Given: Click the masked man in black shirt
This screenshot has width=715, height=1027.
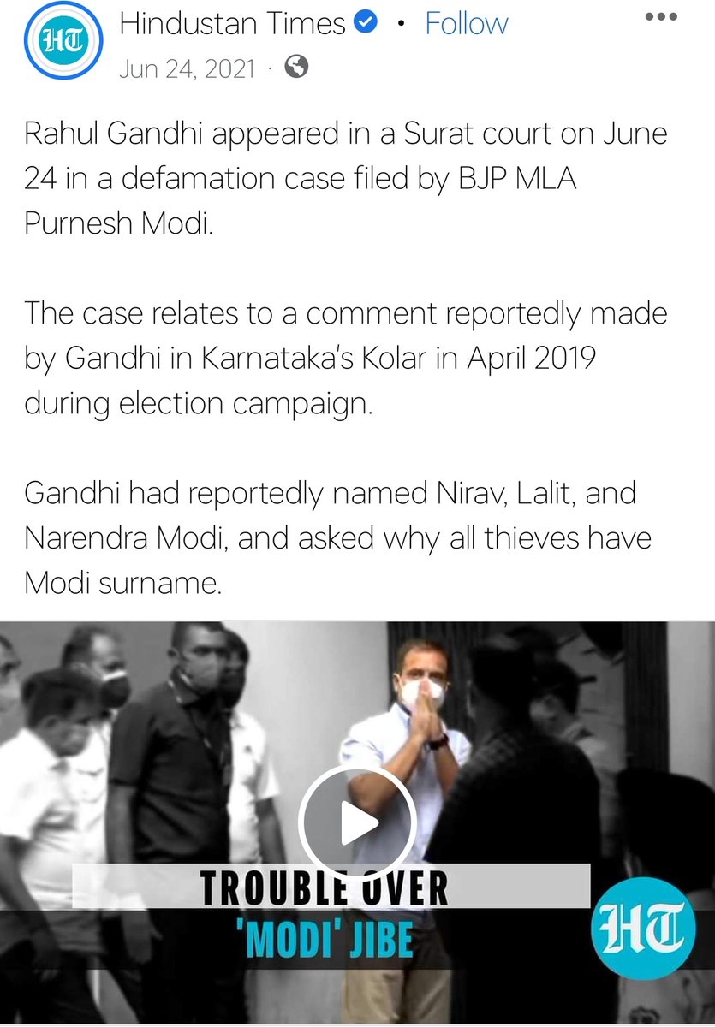Looking at the screenshot, I should [176, 796].
